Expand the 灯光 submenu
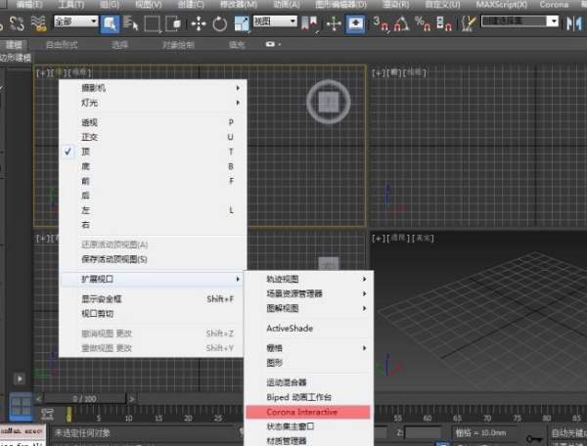Viewport: 587px width, 446px height. (154, 103)
